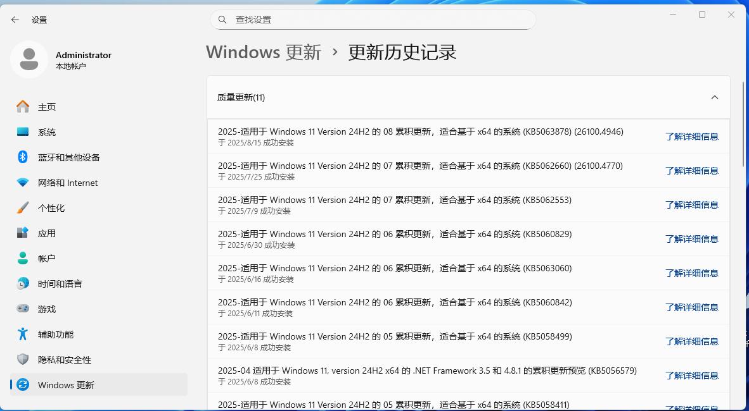Open 蓝牙和其他设备 settings
The width and height of the screenshot is (749, 411).
tap(99, 157)
